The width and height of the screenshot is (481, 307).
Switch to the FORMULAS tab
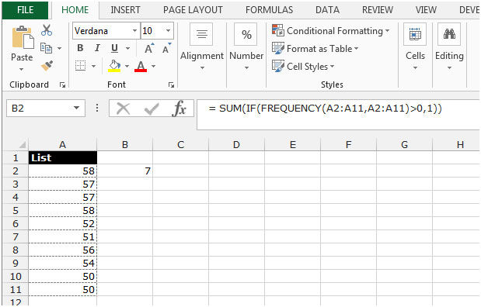[x=269, y=10]
